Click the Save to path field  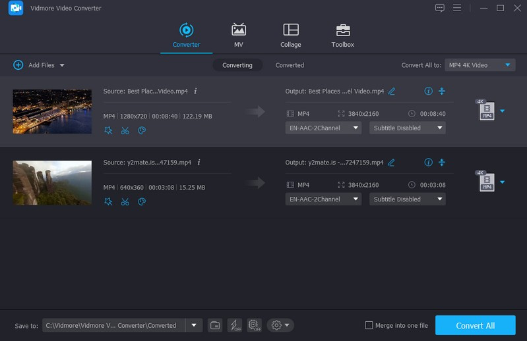click(x=113, y=325)
